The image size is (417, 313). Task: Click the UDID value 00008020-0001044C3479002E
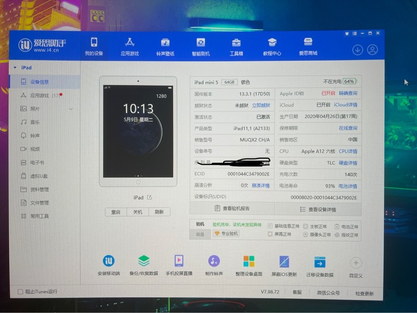coord(324,197)
